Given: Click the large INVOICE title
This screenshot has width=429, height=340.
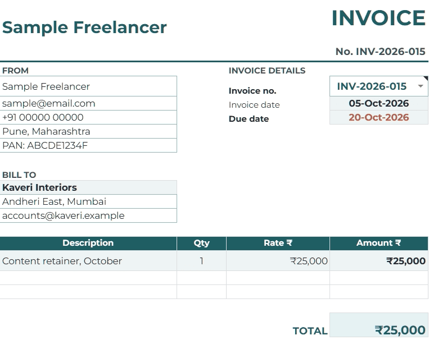Looking at the screenshot, I should 378,18.
